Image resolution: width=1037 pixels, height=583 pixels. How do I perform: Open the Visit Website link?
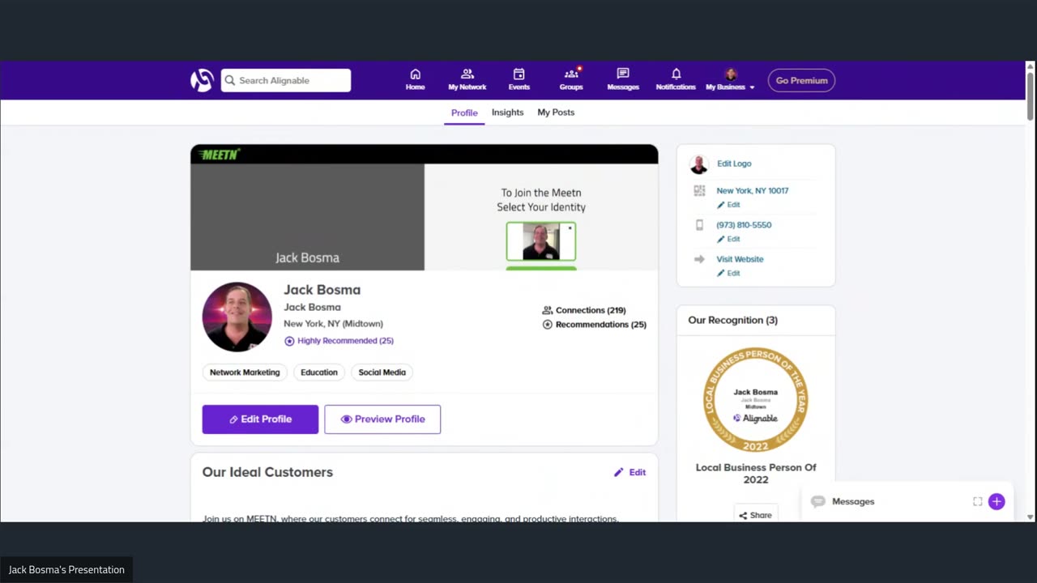tap(740, 259)
